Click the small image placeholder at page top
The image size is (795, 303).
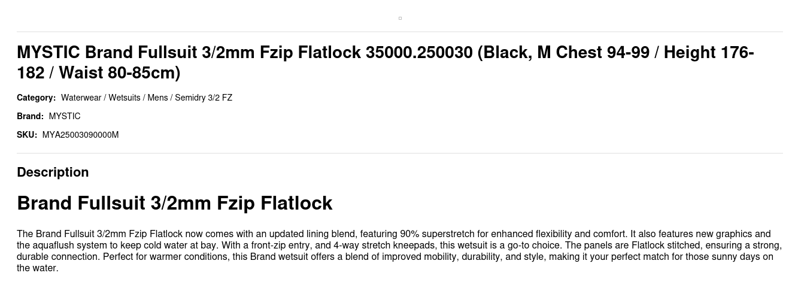pyautogui.click(x=400, y=19)
